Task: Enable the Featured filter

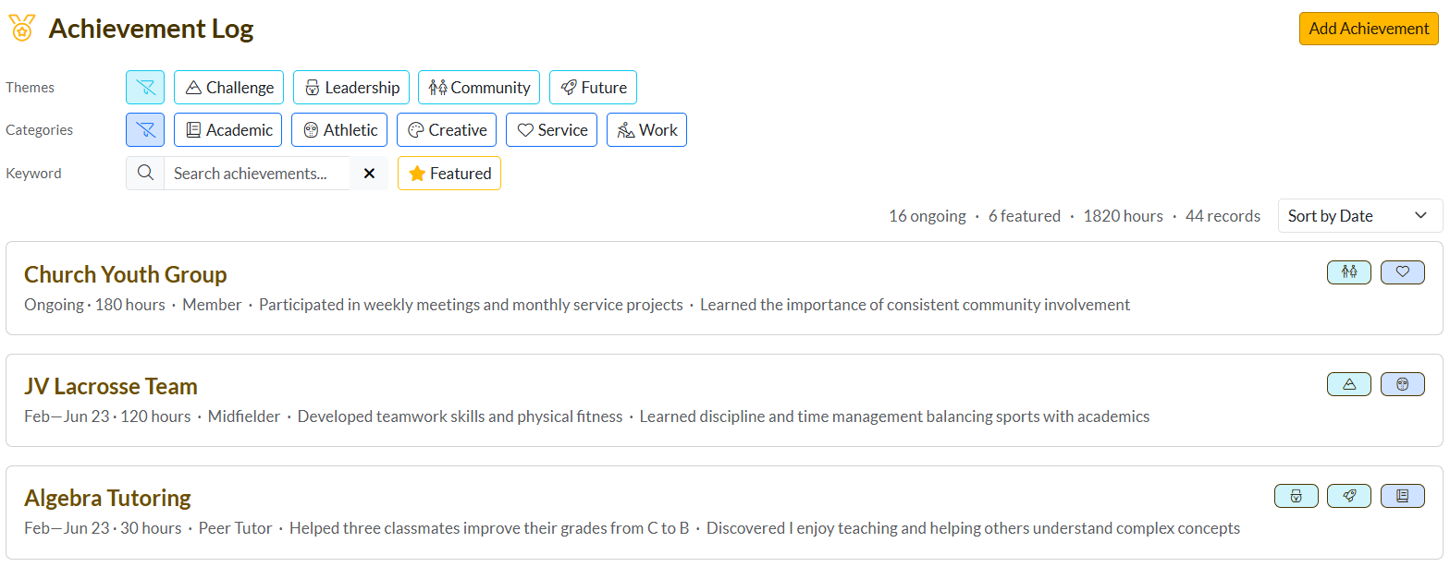Action: [449, 174]
